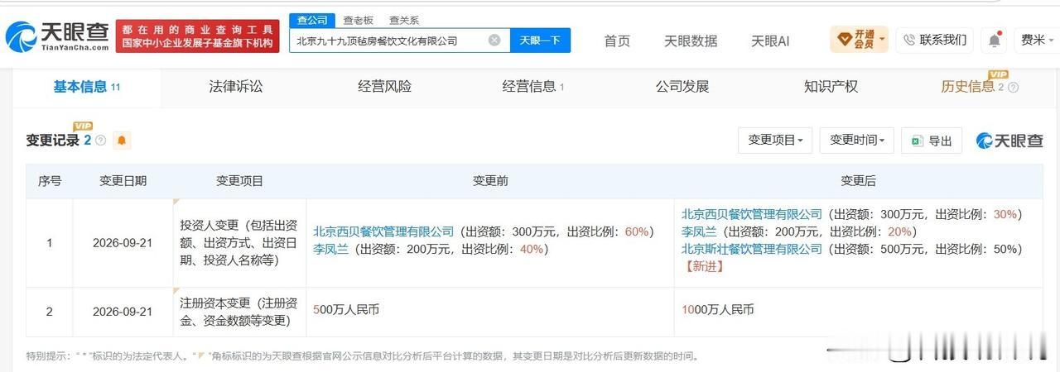The width and height of the screenshot is (1060, 372).
Task: Select the 查公司 search tab
Action: (312, 21)
